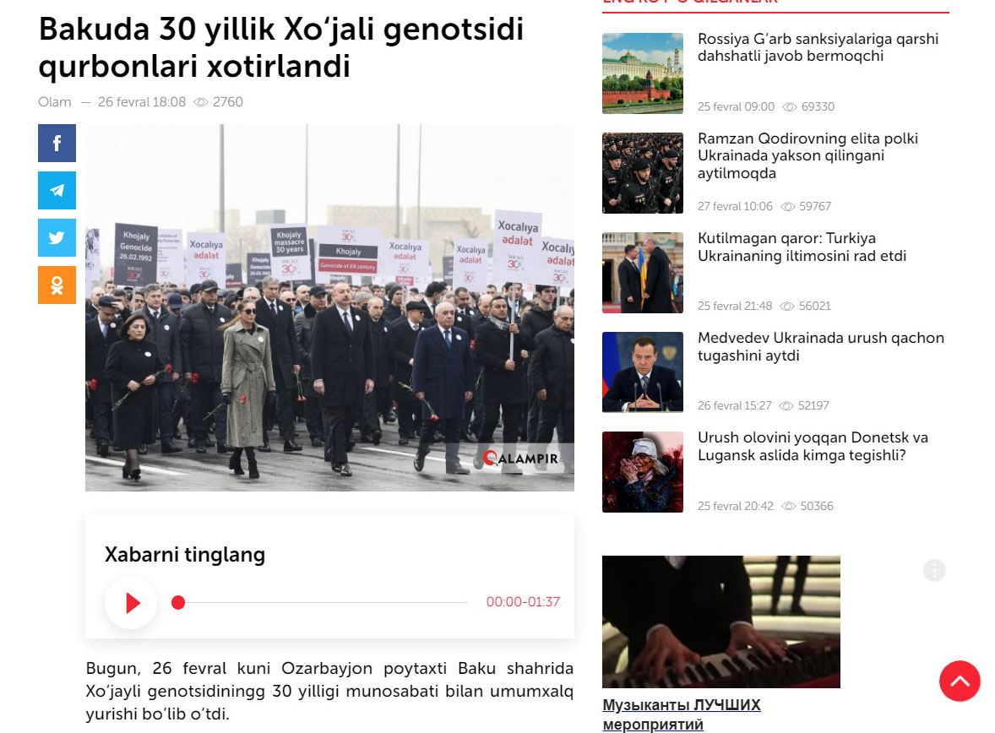This screenshot has height=733, width=995.
Task: Click the Kremlin thumbnail image
Action: click(x=642, y=73)
